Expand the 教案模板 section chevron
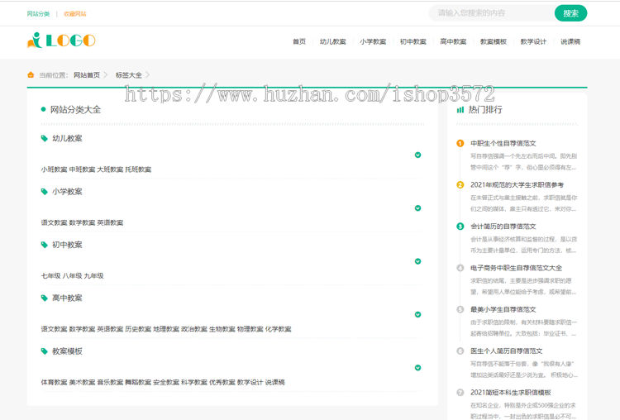The height and width of the screenshot is (420, 620). point(417,368)
